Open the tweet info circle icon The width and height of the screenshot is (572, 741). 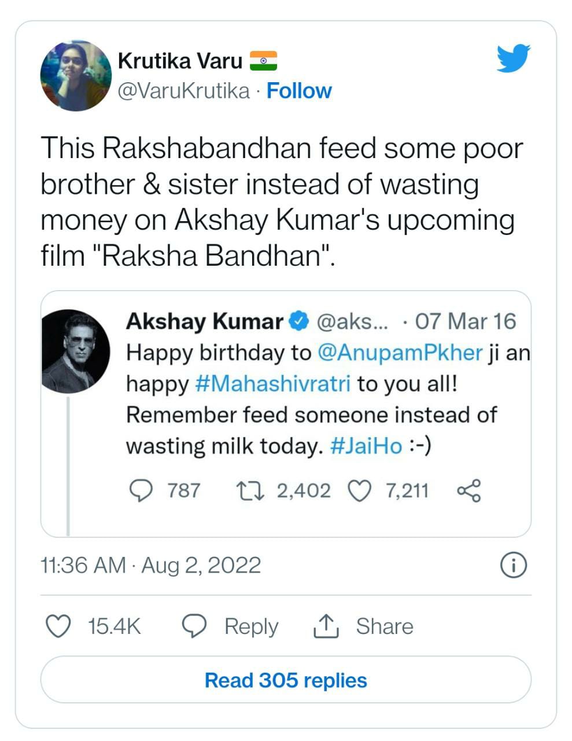pyautogui.click(x=513, y=565)
